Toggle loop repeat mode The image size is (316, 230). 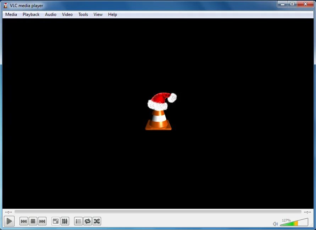pyautogui.click(x=88, y=222)
